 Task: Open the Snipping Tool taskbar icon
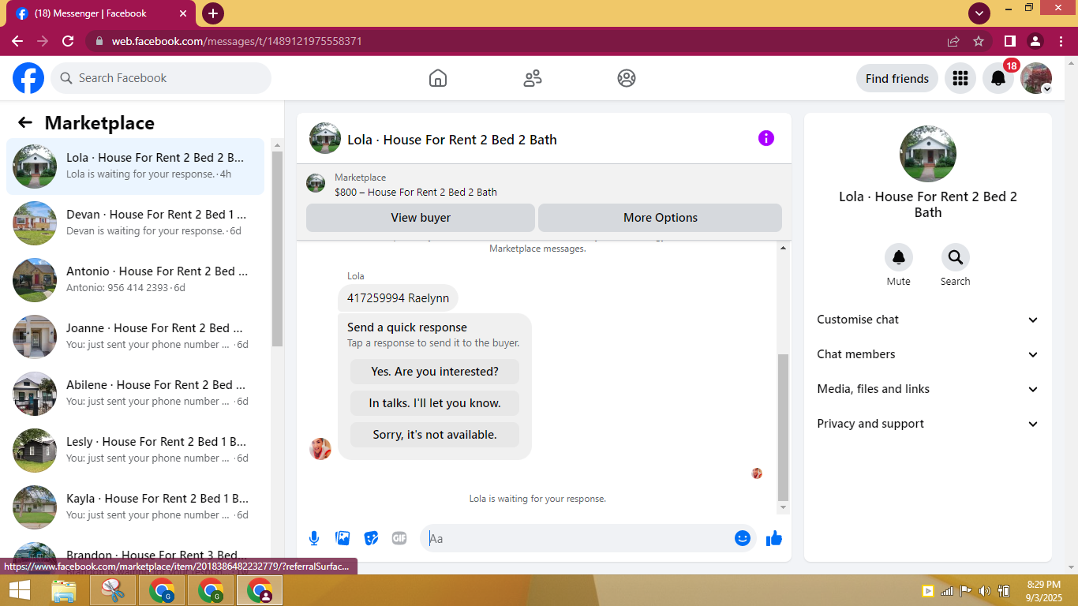[113, 590]
